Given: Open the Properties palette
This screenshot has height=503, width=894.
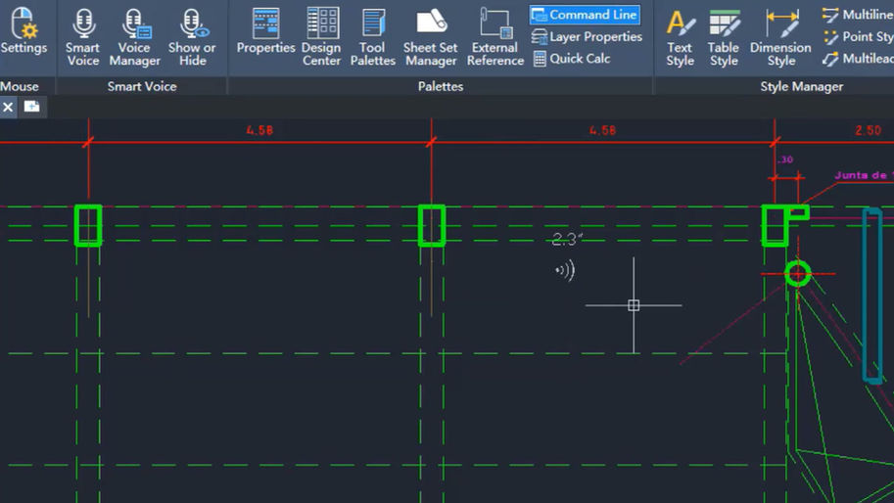Looking at the screenshot, I should coord(265,31).
